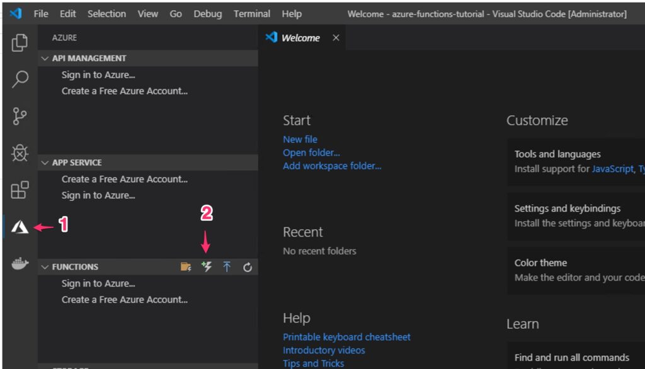Collapse the Functions section
Screen dimensions: 645x369
(x=45, y=267)
